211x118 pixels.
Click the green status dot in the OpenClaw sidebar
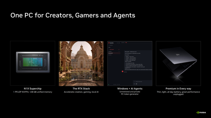pyautogui.click(x=109, y=85)
